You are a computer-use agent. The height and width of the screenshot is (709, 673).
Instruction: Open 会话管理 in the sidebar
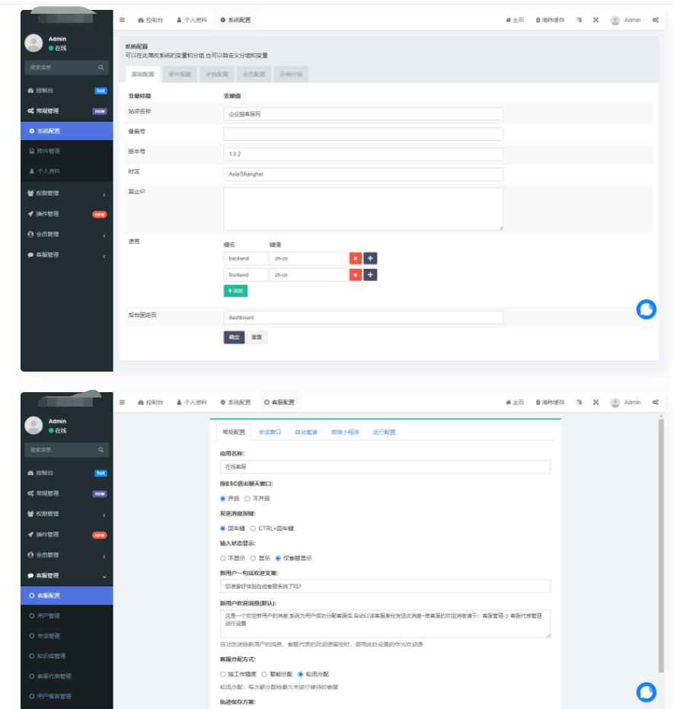coord(48,636)
